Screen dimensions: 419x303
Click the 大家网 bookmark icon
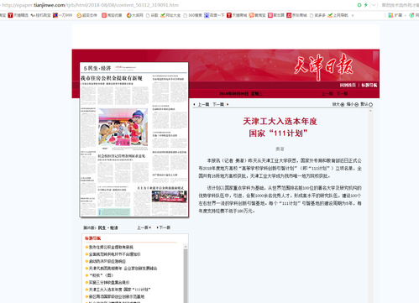point(128,15)
